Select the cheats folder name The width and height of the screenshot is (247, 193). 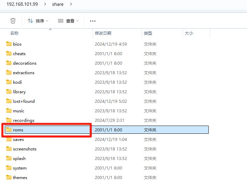[19, 53]
